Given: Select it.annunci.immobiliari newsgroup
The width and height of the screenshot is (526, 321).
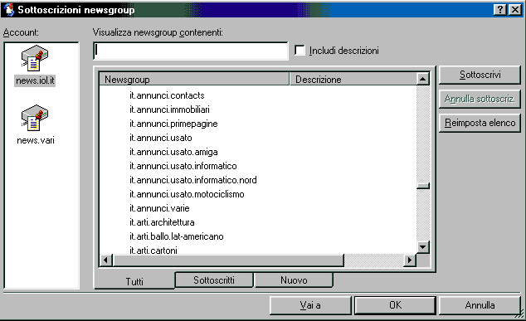Looking at the screenshot, I should point(169,109).
